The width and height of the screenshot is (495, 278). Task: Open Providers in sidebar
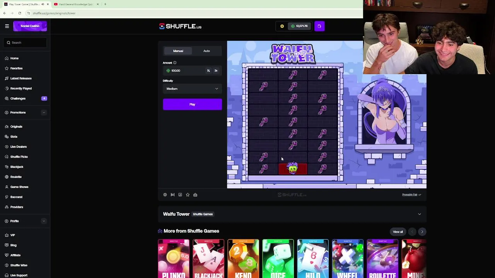coord(17,207)
